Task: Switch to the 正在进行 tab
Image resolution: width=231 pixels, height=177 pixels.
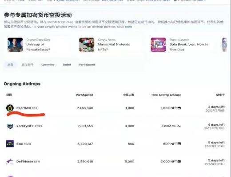Action: click(x=27, y=65)
